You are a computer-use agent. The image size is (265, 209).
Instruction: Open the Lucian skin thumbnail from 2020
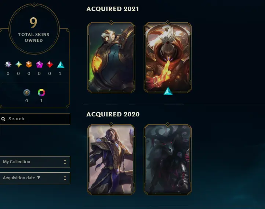click(x=111, y=160)
